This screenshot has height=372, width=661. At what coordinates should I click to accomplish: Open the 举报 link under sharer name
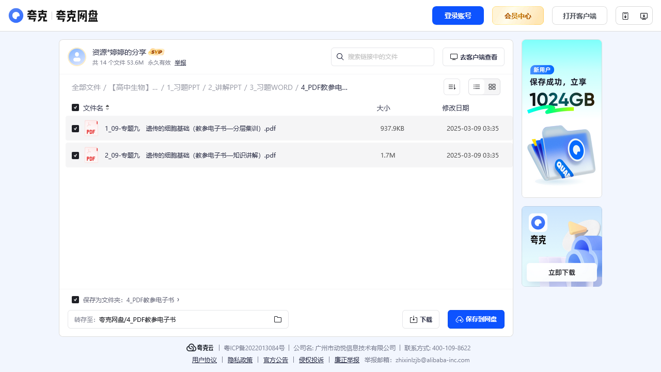pyautogui.click(x=180, y=63)
